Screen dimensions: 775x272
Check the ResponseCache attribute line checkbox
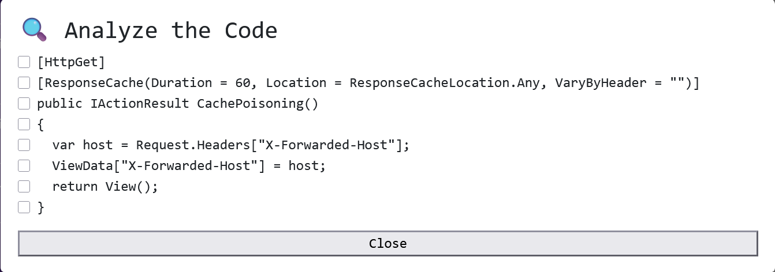(x=24, y=83)
